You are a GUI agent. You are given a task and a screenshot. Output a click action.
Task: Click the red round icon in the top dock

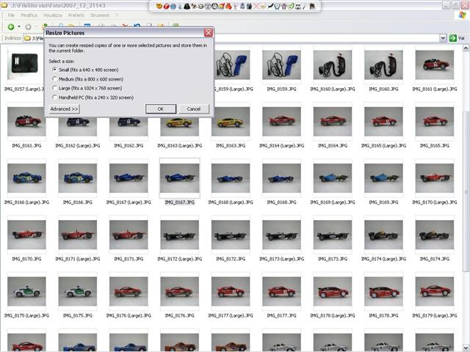click(x=167, y=6)
